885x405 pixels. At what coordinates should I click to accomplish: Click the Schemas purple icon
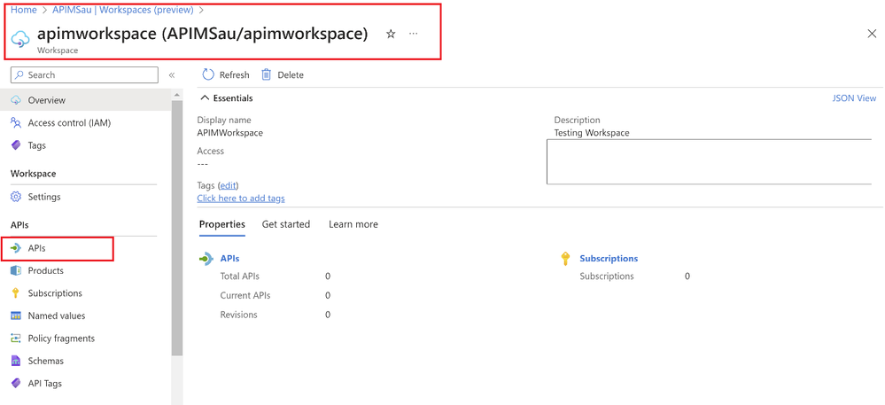tap(16, 361)
